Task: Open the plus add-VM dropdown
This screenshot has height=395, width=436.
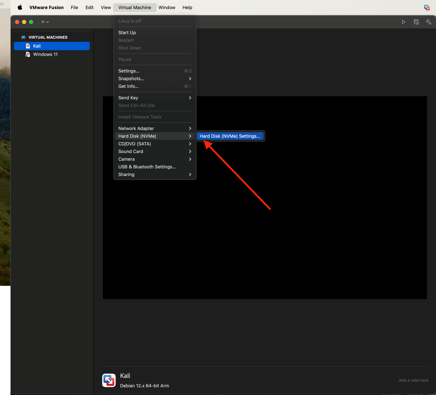Action: pyautogui.click(x=45, y=22)
